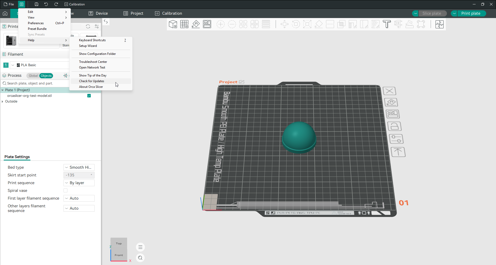The width and height of the screenshot is (496, 265).
Task: Open plate settings sliders icon beside the bed
Action: [396, 139]
